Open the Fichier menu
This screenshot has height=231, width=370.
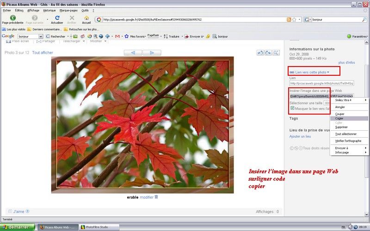point(7,10)
